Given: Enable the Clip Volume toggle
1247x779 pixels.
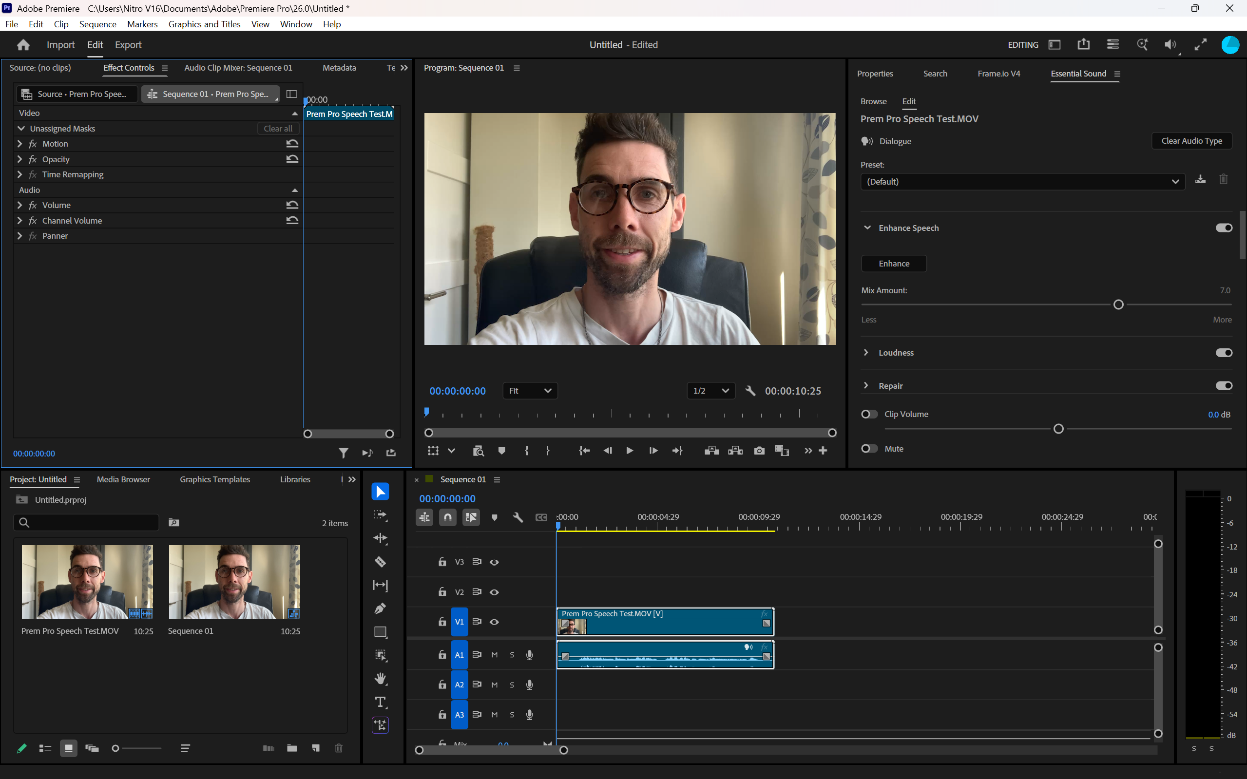Looking at the screenshot, I should click(x=869, y=414).
